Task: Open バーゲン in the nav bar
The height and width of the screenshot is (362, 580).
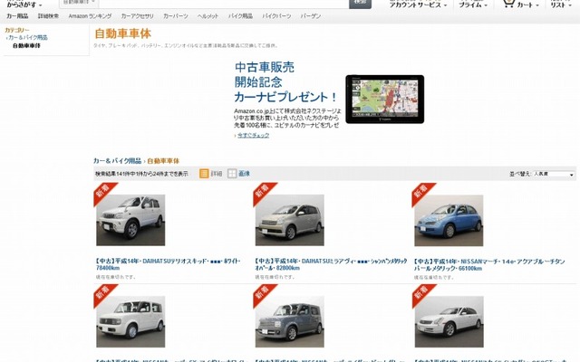Action: [311, 16]
